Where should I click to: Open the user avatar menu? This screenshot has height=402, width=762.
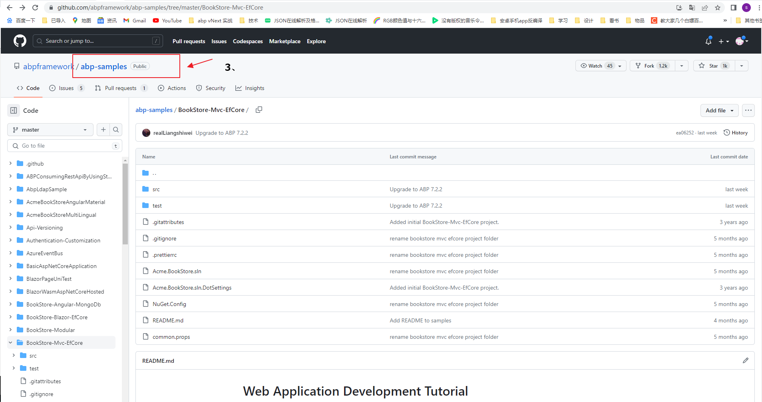point(742,41)
